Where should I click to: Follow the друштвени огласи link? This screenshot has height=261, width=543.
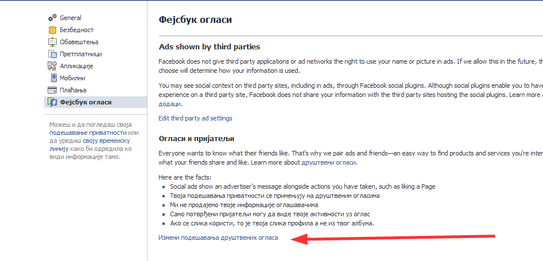coord(329,162)
